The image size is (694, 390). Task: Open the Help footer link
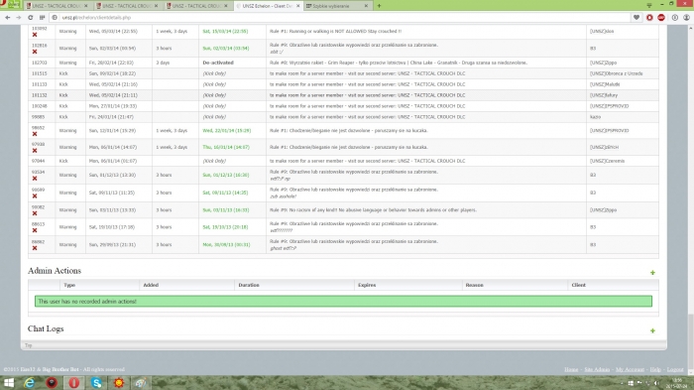coord(655,369)
